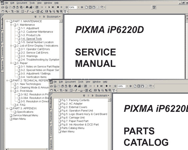Open Bookmark dropdown menu in Parts Catalog panel

[102, 95]
